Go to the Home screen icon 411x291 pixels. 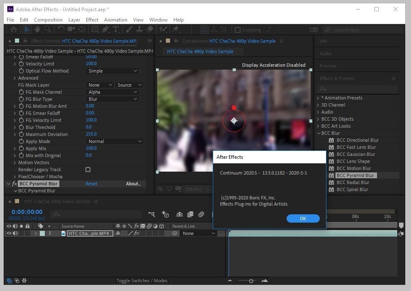[x=14, y=29]
